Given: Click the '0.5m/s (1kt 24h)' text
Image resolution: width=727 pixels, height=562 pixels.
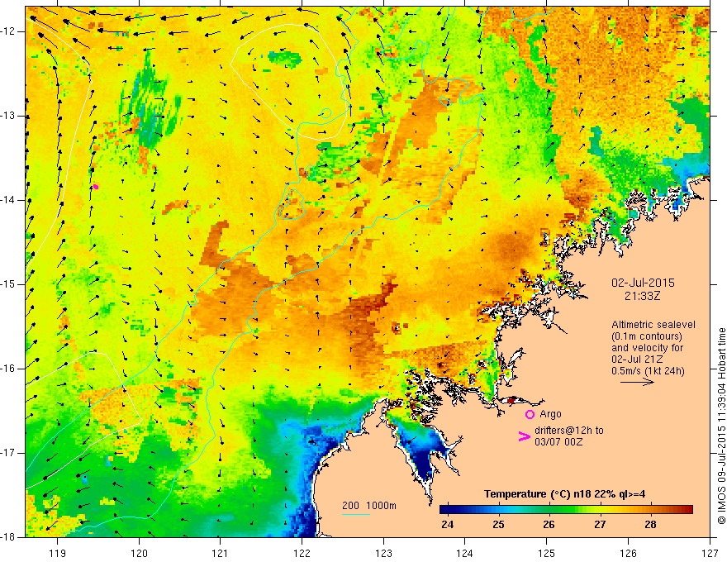Looking at the screenshot, I should (648, 371).
